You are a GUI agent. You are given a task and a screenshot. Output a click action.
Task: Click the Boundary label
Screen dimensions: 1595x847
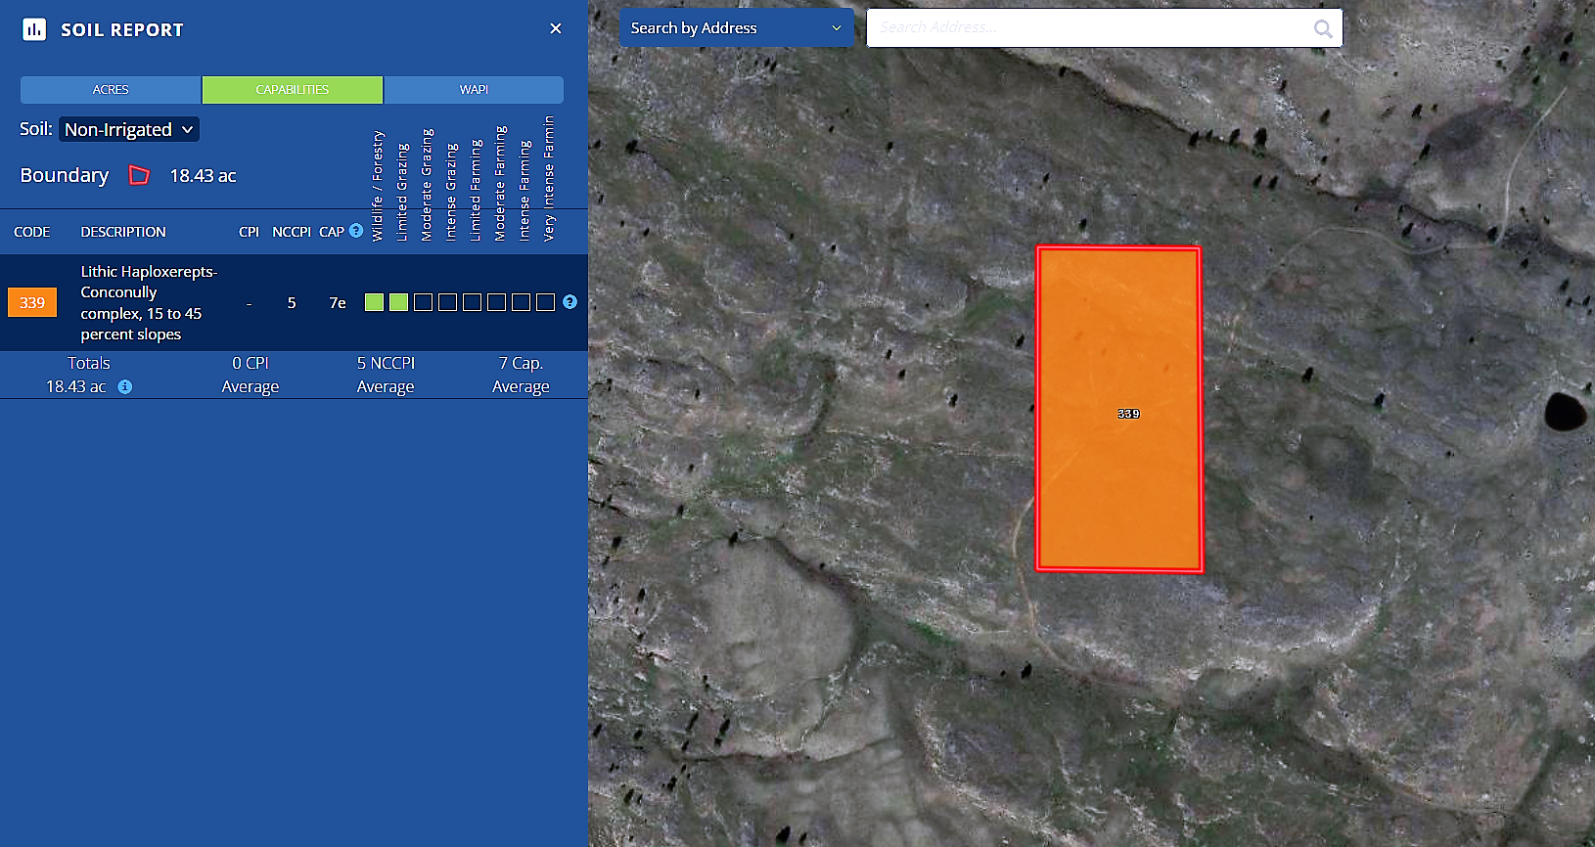pyautogui.click(x=65, y=175)
